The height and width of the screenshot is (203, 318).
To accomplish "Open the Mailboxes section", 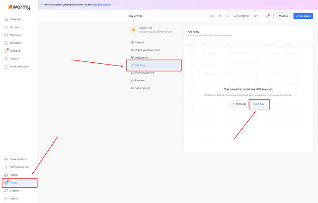I will coord(15,35).
